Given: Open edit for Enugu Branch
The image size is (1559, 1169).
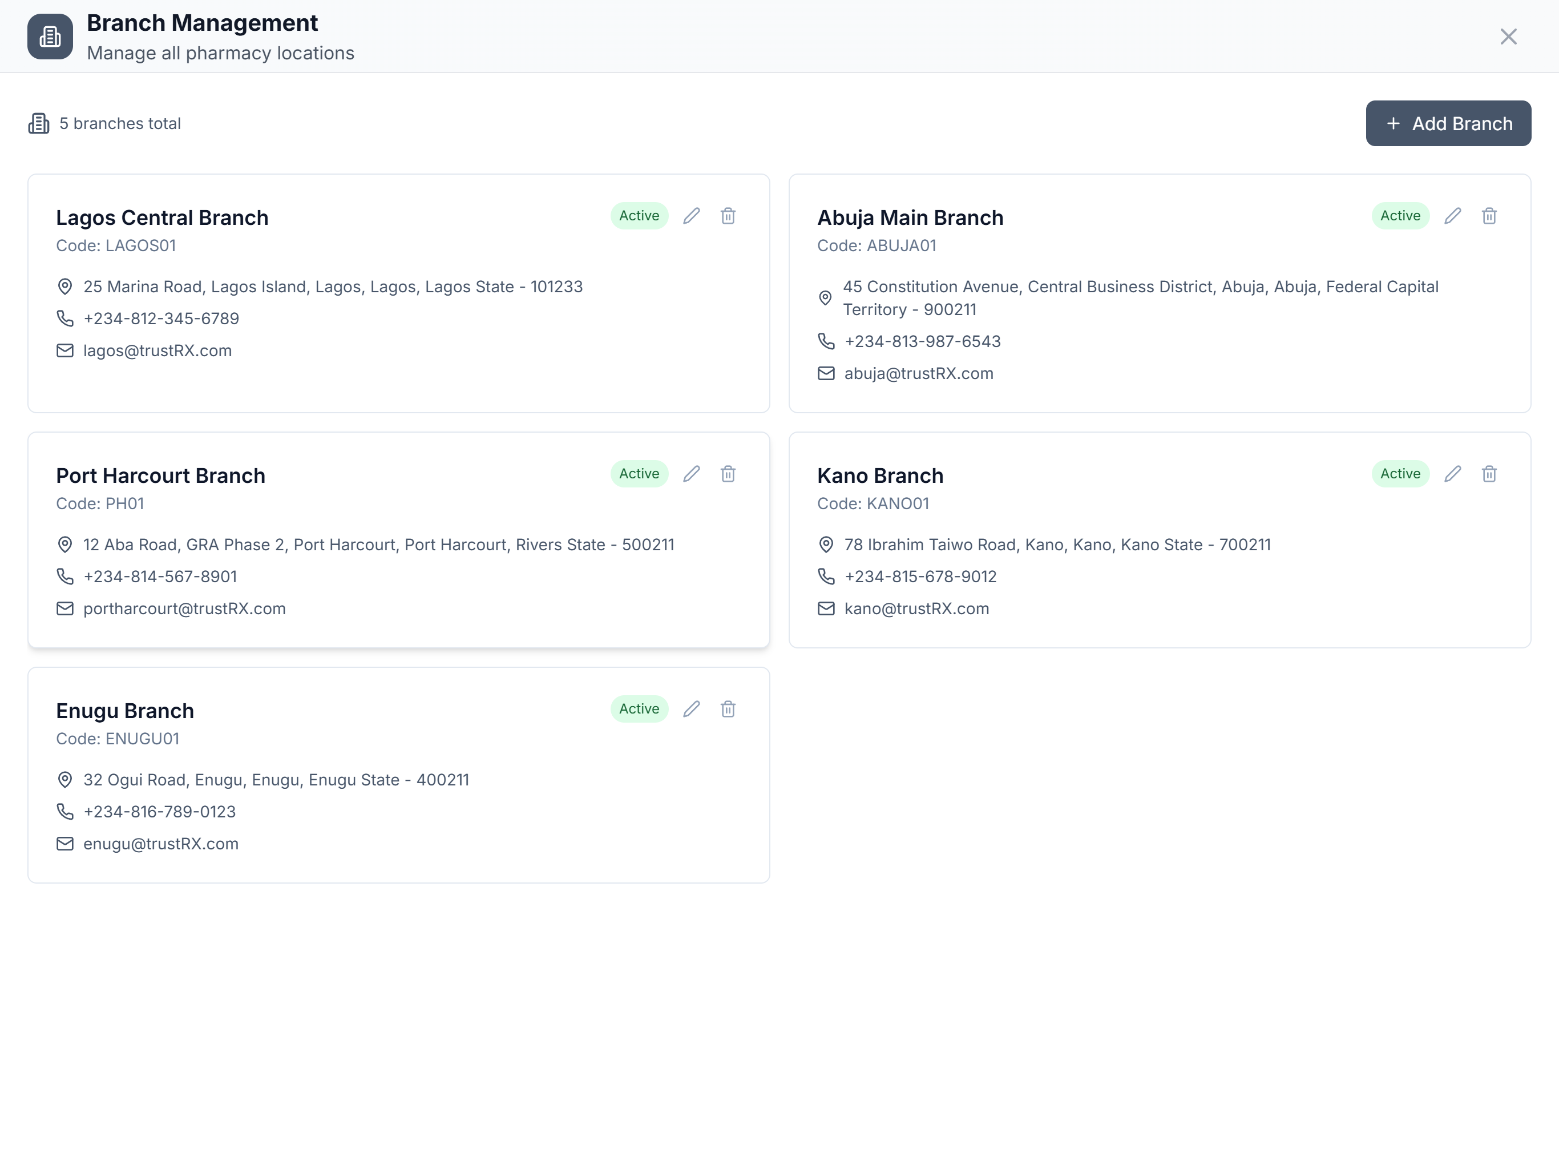Looking at the screenshot, I should pos(692,708).
